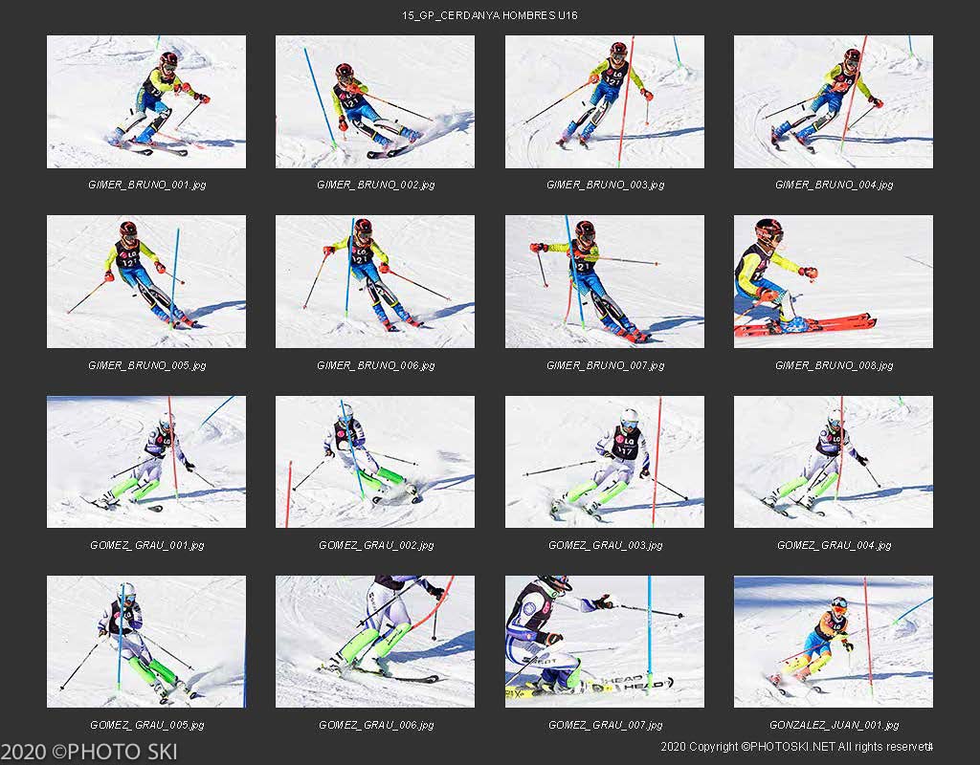Screen dimensions: 980x765
Task: Click the GONZALEZ_JUAN_001.jpg thumbnail
Action: (834, 642)
